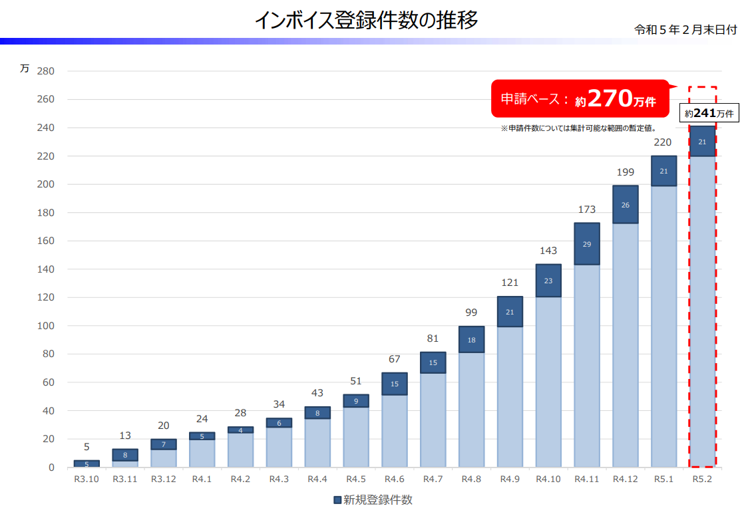Screen dimensions: 744x524
Task: Select the 約241万件 label box
Action: 709,113
